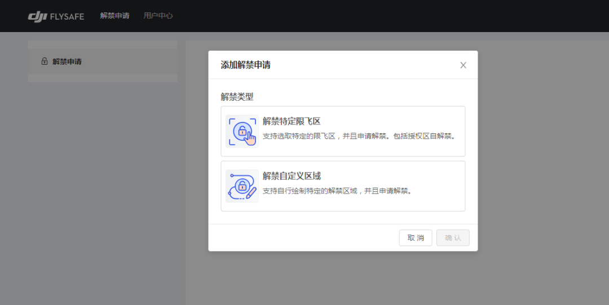Screen dimensions: 609x305
Task: Click the 确认 button
Action: click(453, 237)
